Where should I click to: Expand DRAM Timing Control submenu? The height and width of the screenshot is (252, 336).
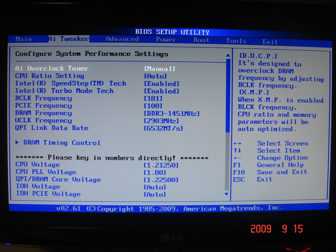coord(58,143)
